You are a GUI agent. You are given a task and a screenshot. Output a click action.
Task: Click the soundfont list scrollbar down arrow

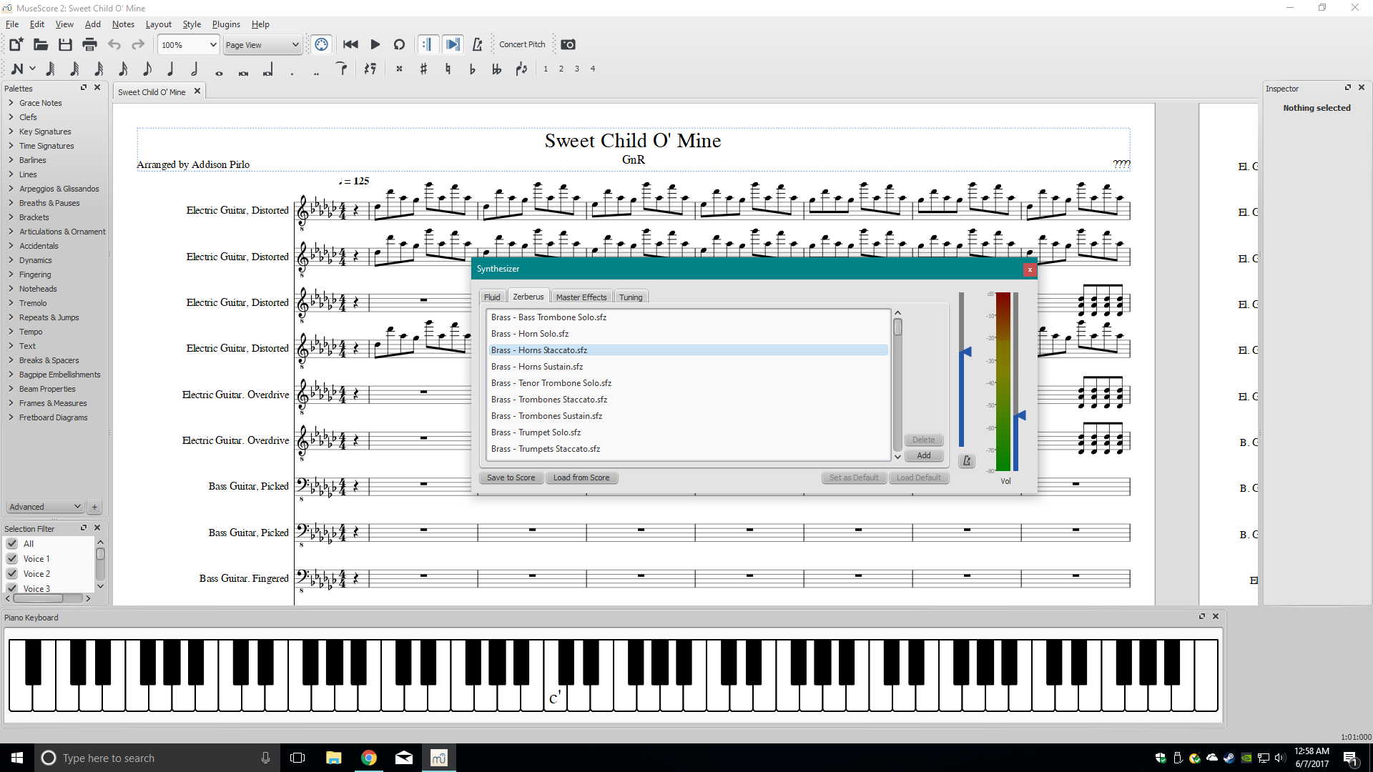pos(897,456)
